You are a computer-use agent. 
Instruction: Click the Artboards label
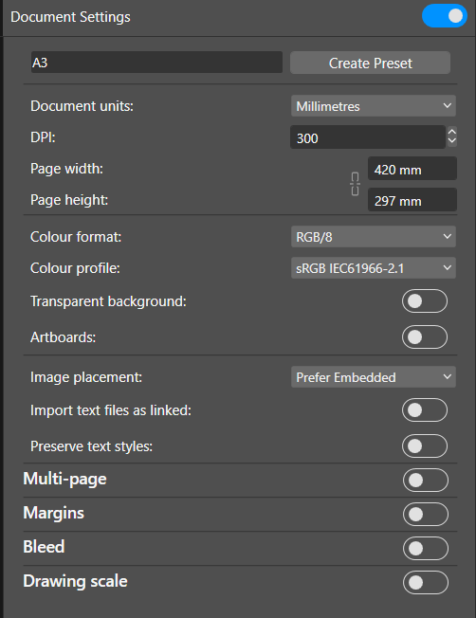[x=64, y=337]
